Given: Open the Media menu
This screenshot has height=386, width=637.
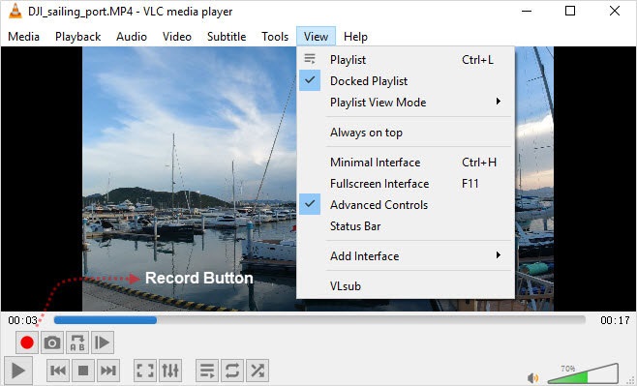Looking at the screenshot, I should (23, 37).
